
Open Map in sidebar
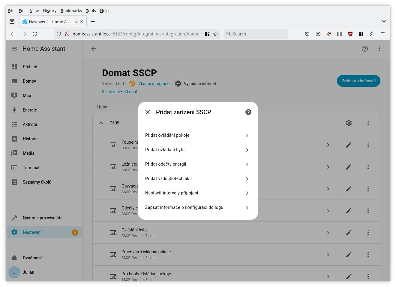point(44,96)
